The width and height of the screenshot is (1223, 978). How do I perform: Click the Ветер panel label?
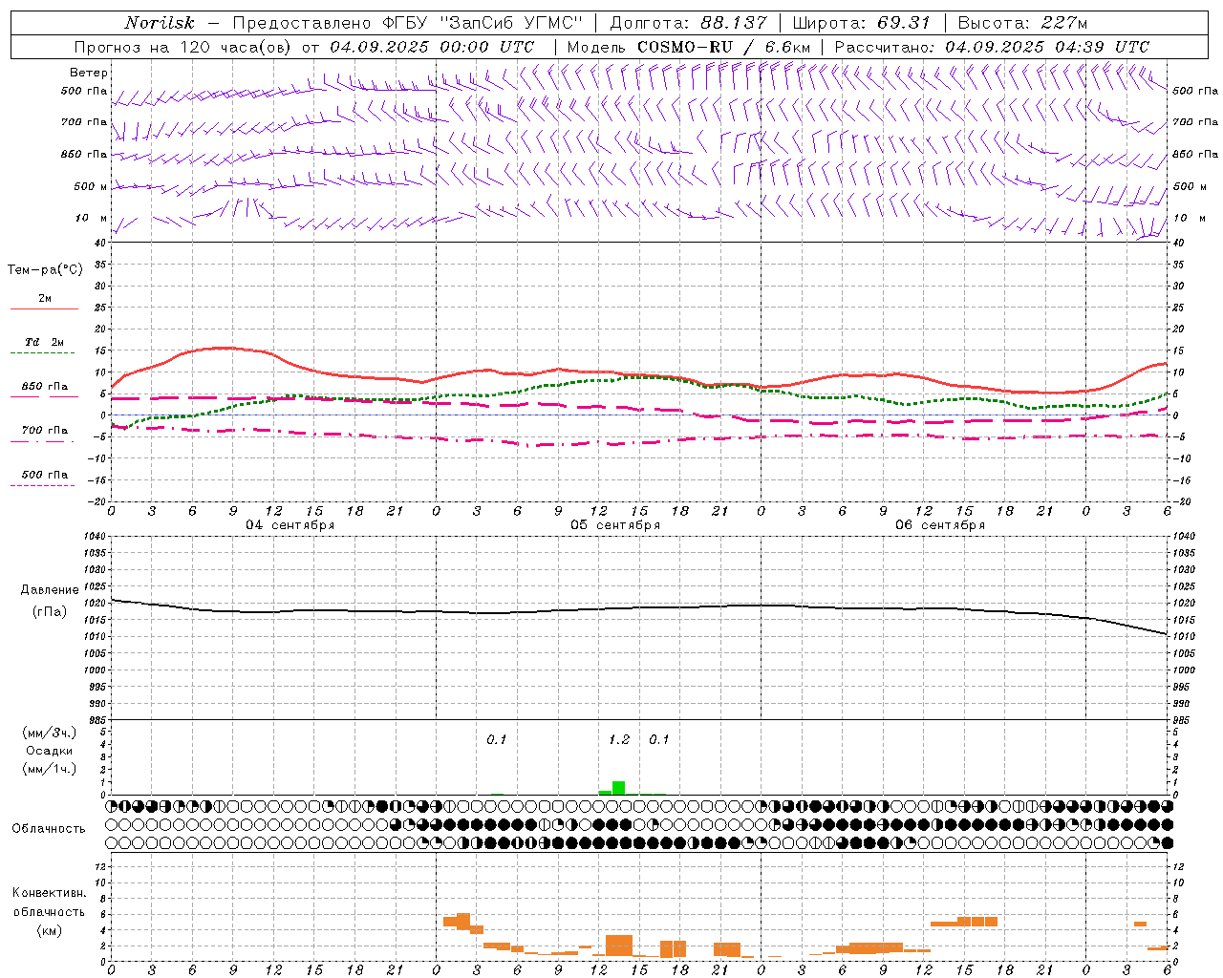(x=89, y=73)
